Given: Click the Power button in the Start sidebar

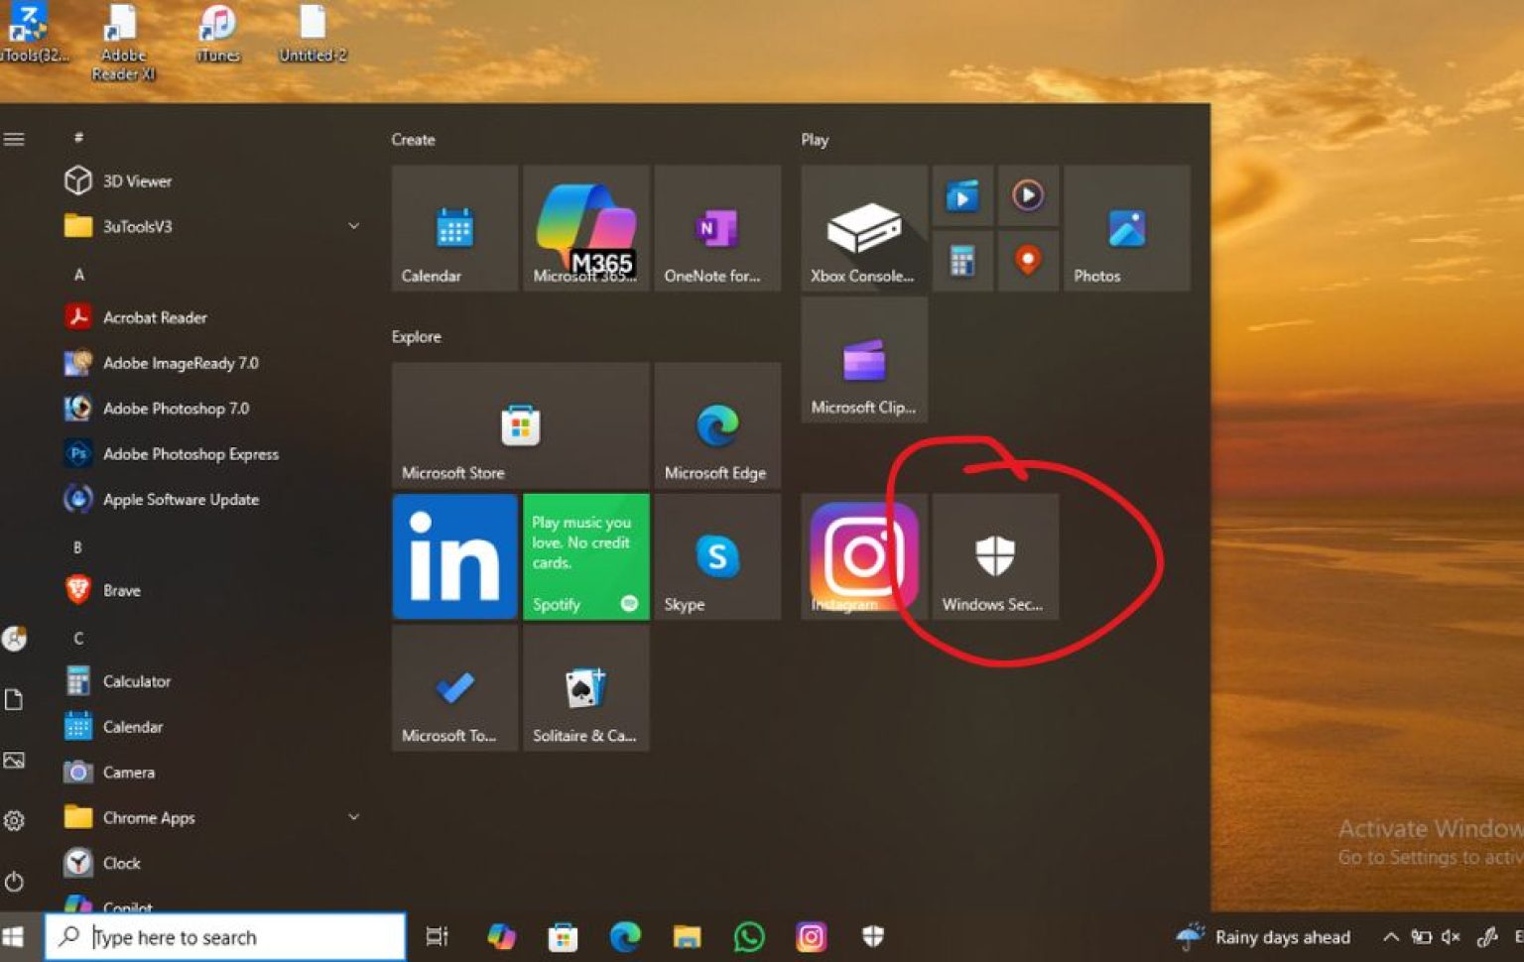Looking at the screenshot, I should coord(14,882).
